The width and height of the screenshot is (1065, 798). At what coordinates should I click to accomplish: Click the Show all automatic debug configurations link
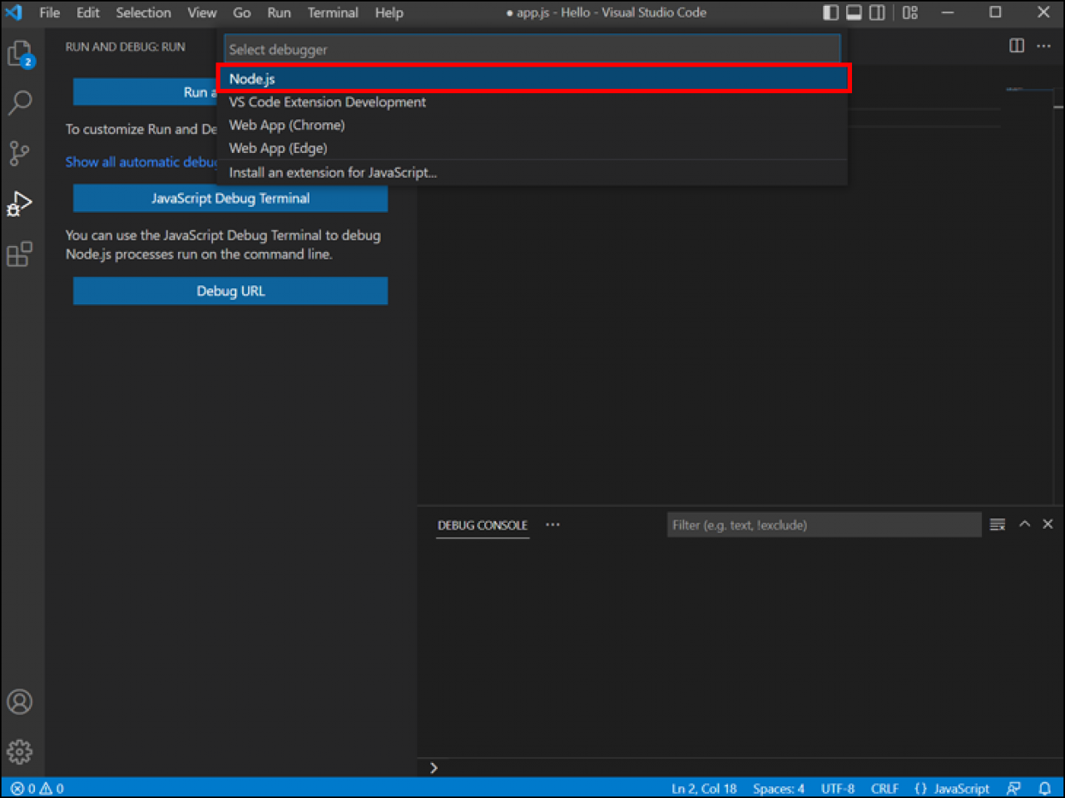coord(141,161)
